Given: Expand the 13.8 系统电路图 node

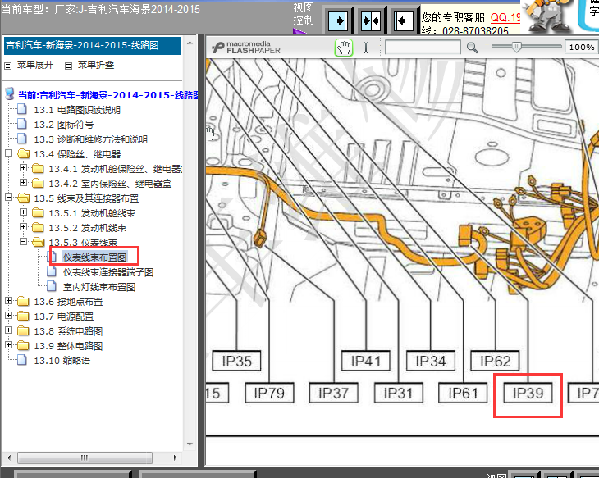Looking at the screenshot, I should [x=8, y=330].
